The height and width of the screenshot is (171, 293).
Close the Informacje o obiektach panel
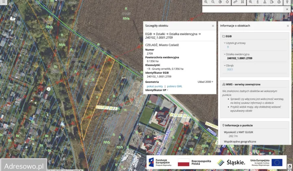[288, 26]
